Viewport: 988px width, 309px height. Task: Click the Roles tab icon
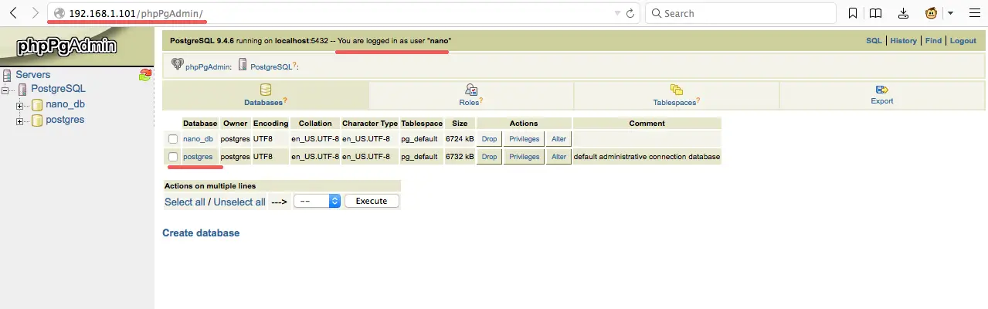pos(471,90)
